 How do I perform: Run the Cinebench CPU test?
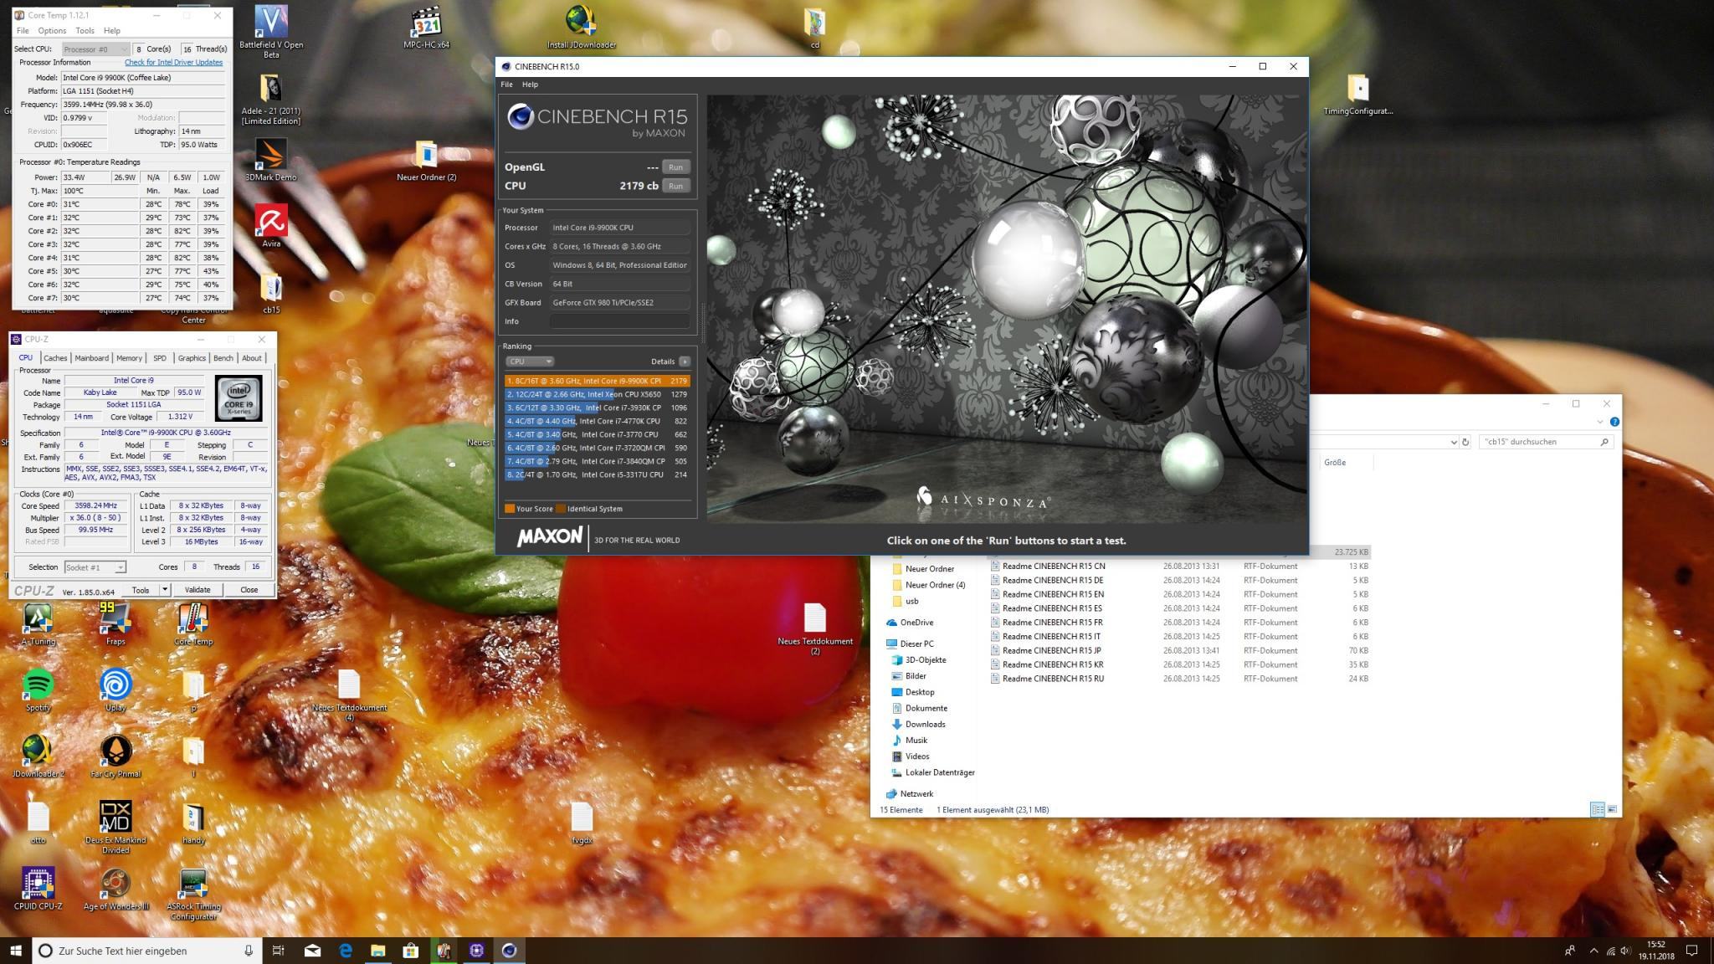pyautogui.click(x=675, y=186)
